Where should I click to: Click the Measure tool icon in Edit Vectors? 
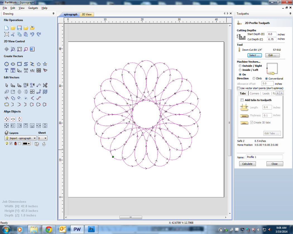(39, 85)
